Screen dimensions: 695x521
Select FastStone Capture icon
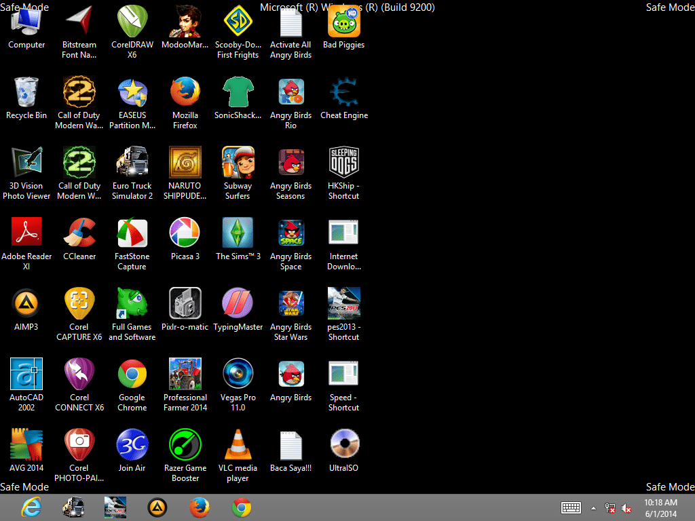pyautogui.click(x=132, y=233)
